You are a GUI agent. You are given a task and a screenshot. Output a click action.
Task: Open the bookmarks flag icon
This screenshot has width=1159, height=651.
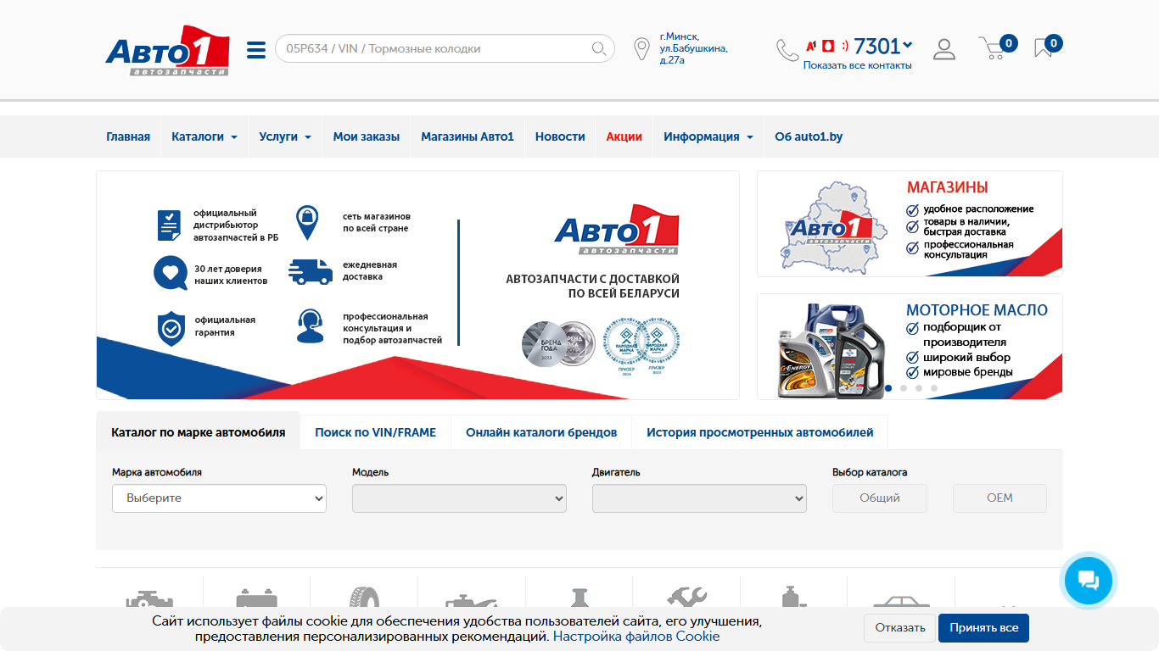pyautogui.click(x=1043, y=48)
